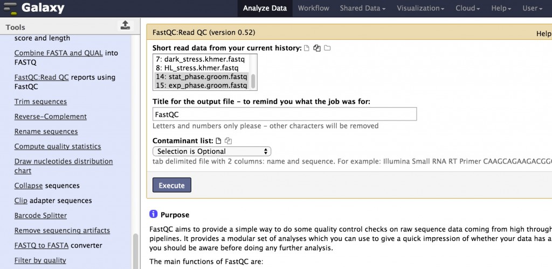Click the dataset list scrollbar thumb
Viewport: 552px width, 269px height.
tap(253, 81)
